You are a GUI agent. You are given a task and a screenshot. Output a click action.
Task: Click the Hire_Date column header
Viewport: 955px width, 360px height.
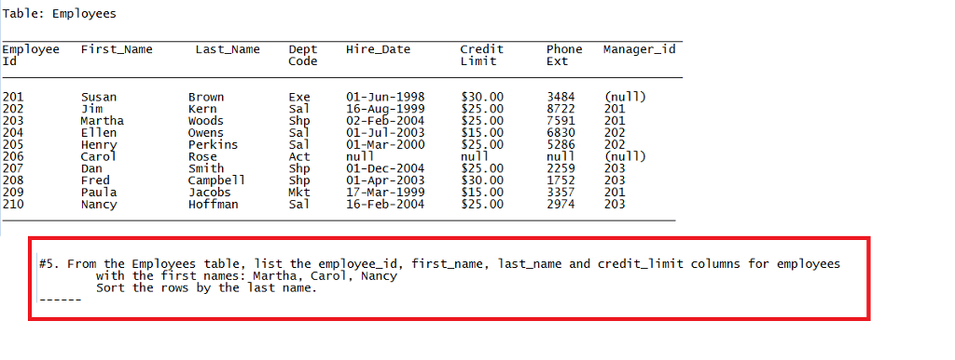[379, 50]
